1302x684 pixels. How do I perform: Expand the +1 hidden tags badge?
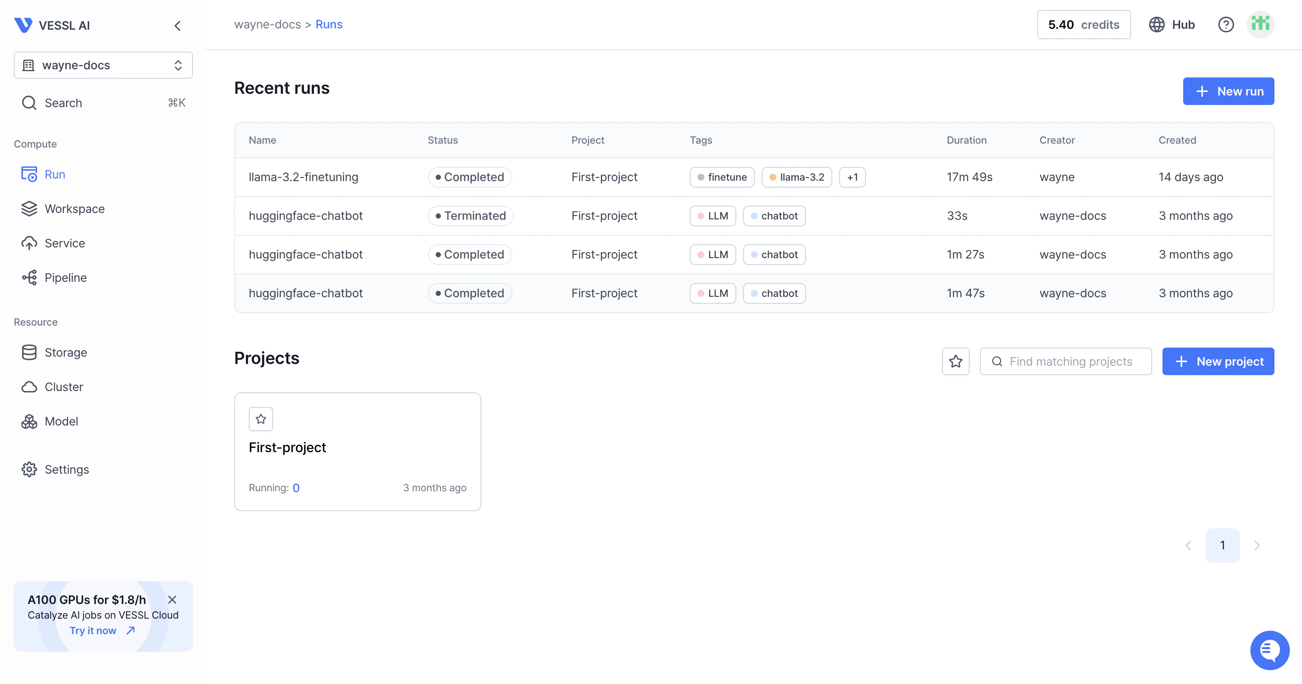[852, 177]
